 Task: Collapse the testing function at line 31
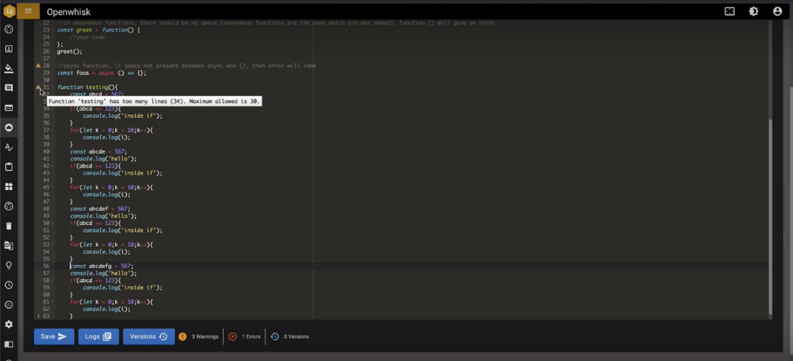tap(52, 87)
